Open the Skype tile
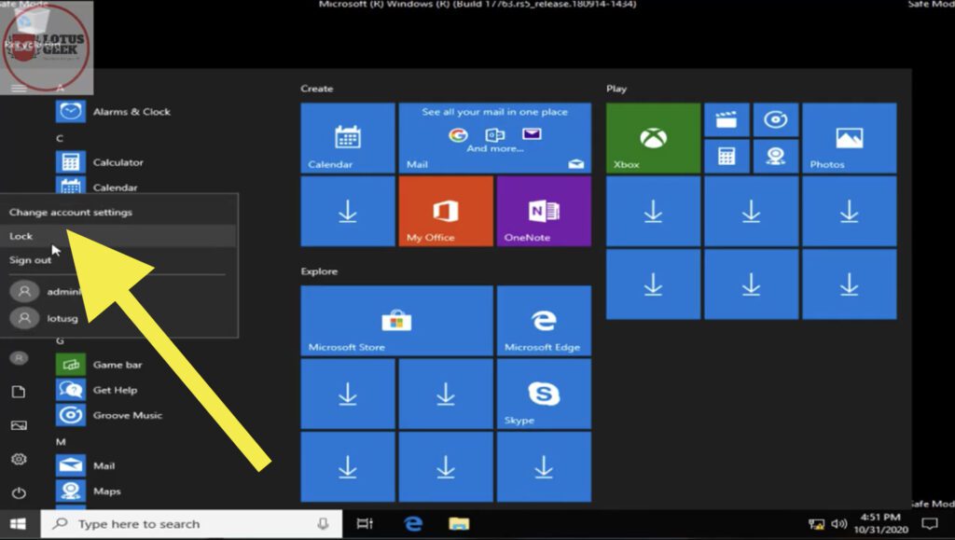This screenshot has width=955, height=540. 543,395
